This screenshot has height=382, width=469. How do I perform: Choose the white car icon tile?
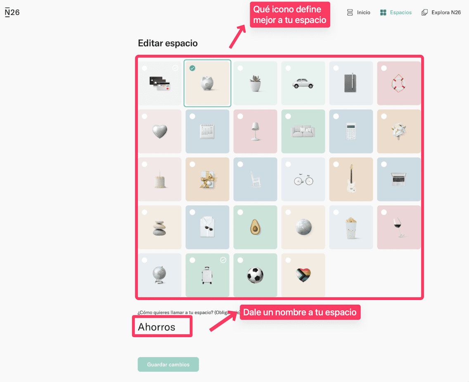pos(303,83)
